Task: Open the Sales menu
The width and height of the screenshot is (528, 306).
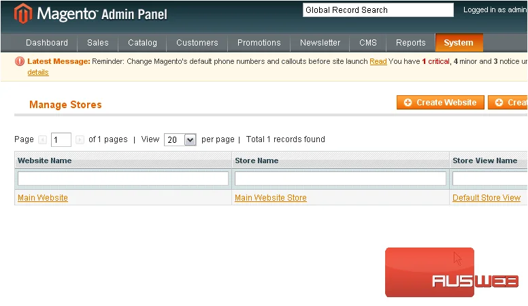Action: tap(98, 43)
